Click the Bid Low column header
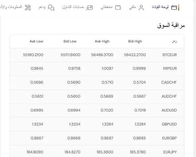This screenshot has width=196, height=157. [x=70, y=41]
